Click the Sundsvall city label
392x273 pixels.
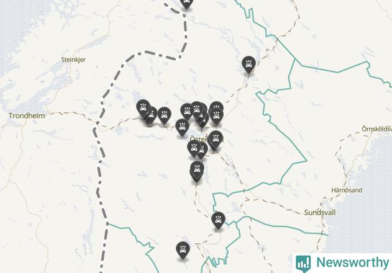click(320, 213)
